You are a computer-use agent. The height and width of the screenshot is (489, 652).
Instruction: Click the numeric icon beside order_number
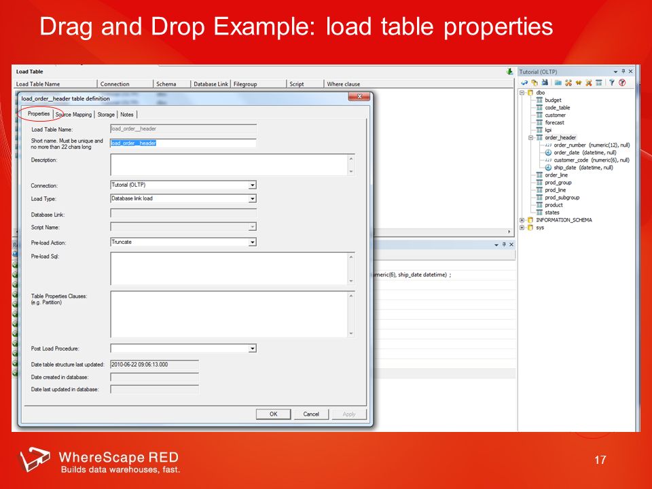coord(549,145)
